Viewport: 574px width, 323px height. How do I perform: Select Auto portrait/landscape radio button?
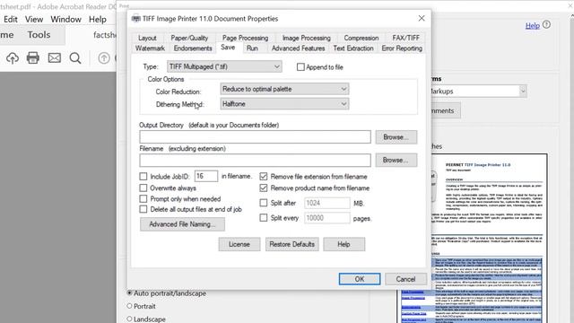click(129, 293)
